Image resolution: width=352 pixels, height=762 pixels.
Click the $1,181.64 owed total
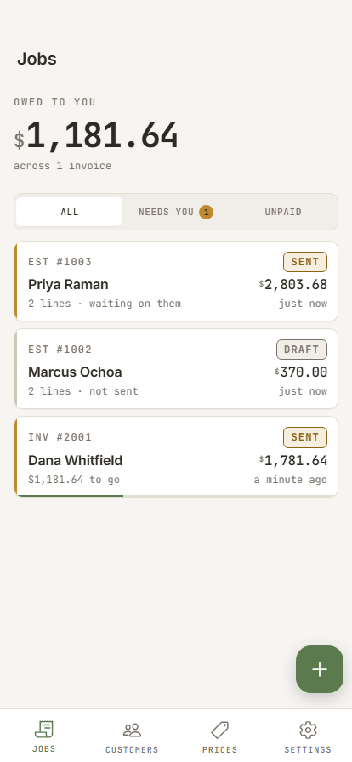96,136
